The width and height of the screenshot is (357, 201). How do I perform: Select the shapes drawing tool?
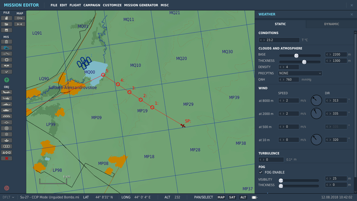tap(7, 152)
